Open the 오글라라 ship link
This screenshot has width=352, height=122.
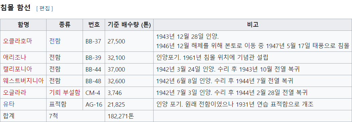click(15, 93)
